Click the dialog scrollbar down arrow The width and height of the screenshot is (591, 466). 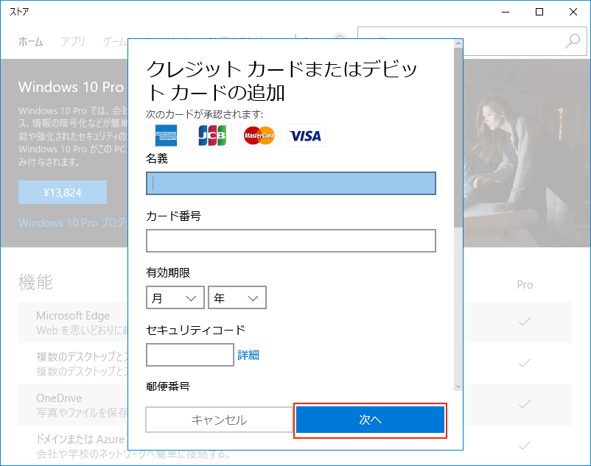coord(458,386)
